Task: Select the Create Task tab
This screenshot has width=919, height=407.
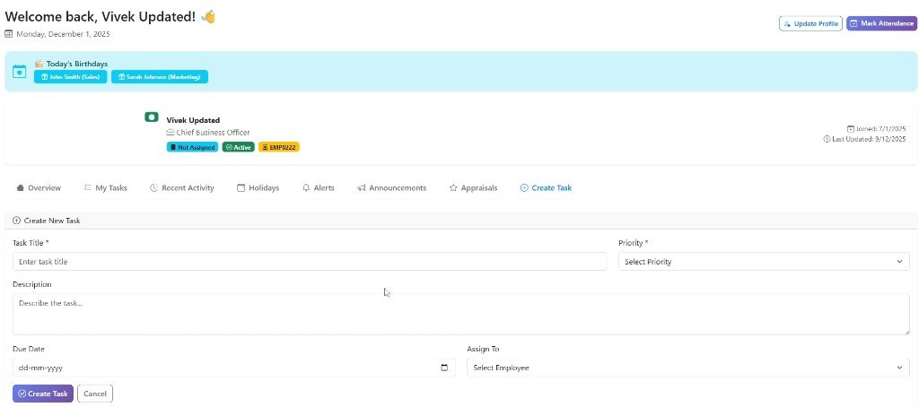Action: 546,188
